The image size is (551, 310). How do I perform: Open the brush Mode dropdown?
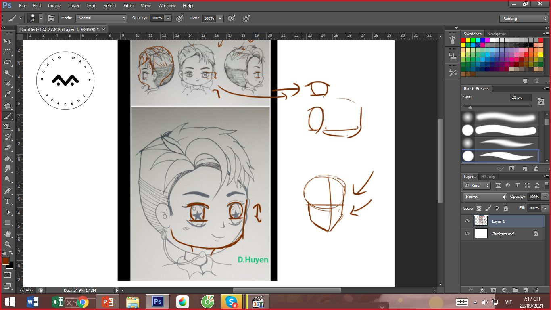pos(102,18)
